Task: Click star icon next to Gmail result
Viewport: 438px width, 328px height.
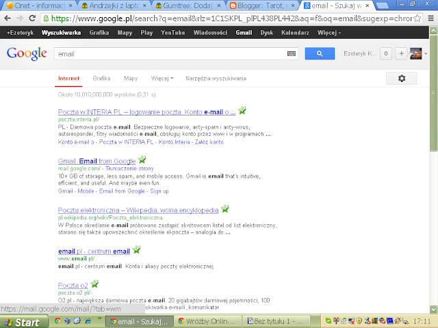Action: click(x=142, y=159)
